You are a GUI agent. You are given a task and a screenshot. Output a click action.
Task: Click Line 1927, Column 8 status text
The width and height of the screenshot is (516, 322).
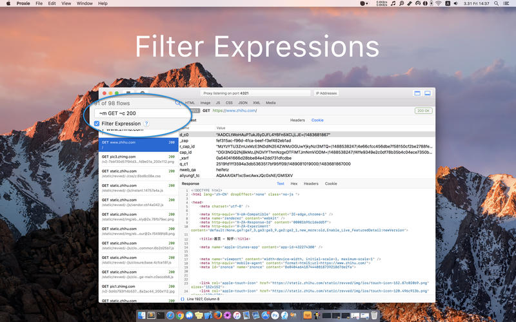[203, 299]
